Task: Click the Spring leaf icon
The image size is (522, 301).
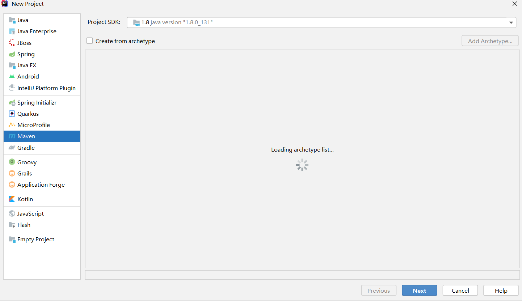Action: pos(12,54)
